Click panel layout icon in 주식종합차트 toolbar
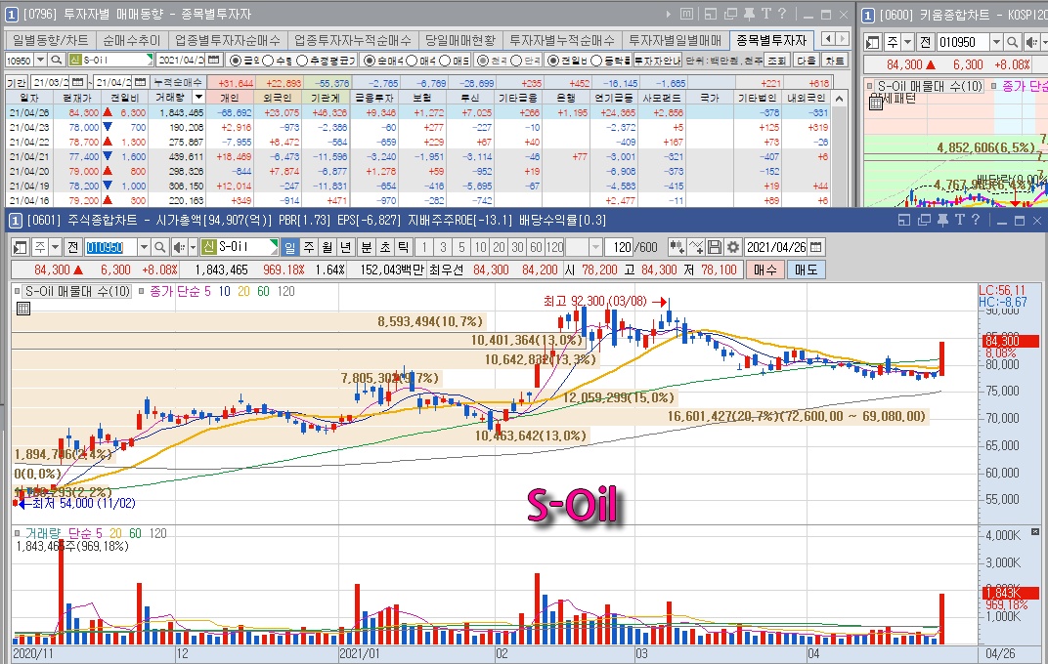Screen dimensions: 1048x664 pos(21,248)
